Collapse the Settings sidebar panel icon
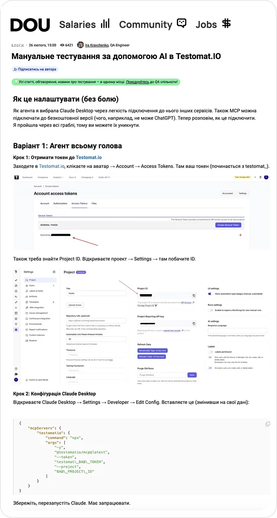 54,272
